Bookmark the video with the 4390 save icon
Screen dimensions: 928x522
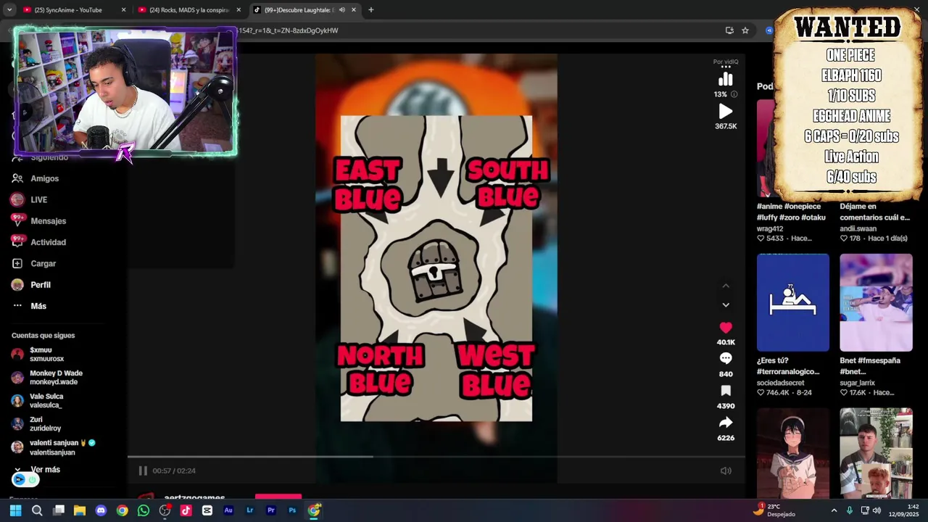[726, 391]
